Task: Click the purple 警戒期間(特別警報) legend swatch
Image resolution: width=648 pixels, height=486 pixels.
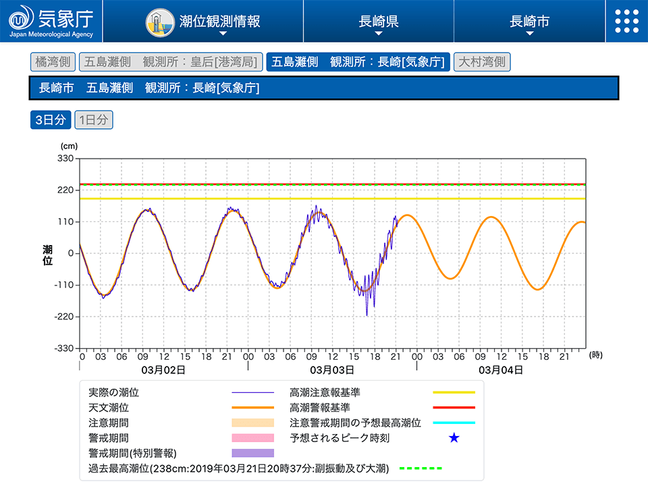Action: [x=252, y=453]
